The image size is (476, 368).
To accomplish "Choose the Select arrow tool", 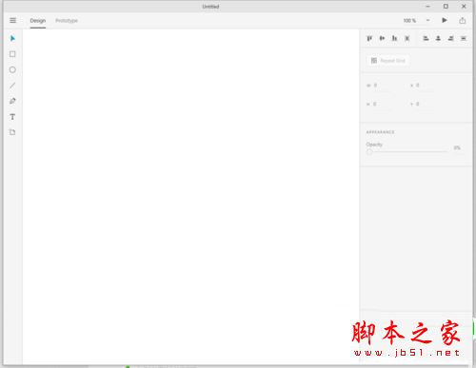I will coord(12,38).
